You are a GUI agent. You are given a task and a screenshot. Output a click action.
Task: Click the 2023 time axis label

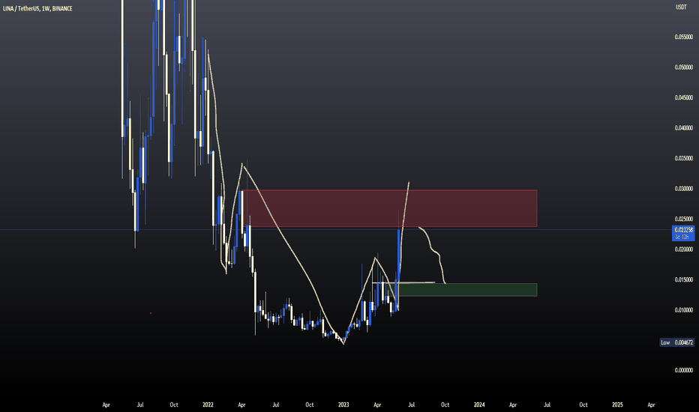pos(343,405)
